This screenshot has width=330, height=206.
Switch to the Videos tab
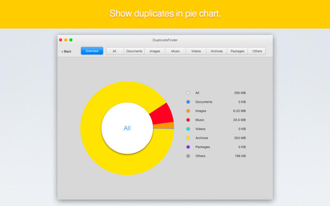(x=196, y=51)
